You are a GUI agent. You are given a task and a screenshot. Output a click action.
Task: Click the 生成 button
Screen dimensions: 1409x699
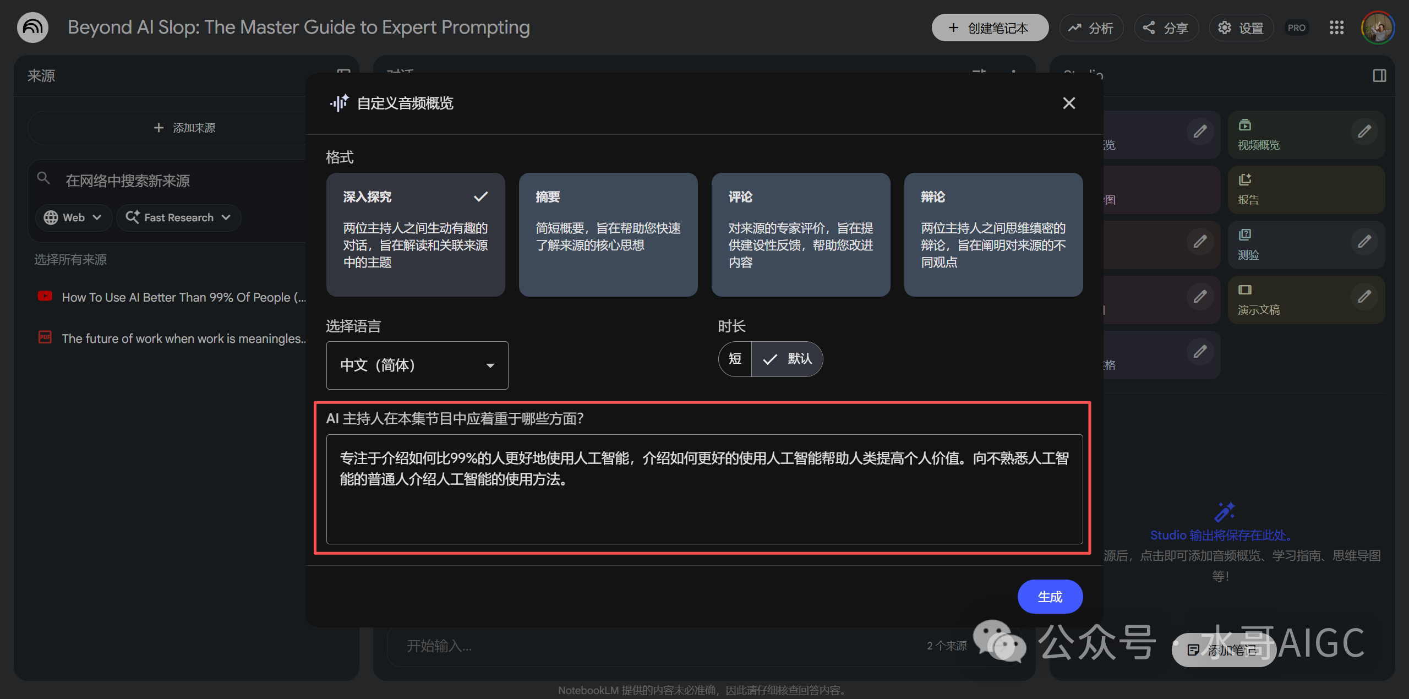[x=1050, y=597]
